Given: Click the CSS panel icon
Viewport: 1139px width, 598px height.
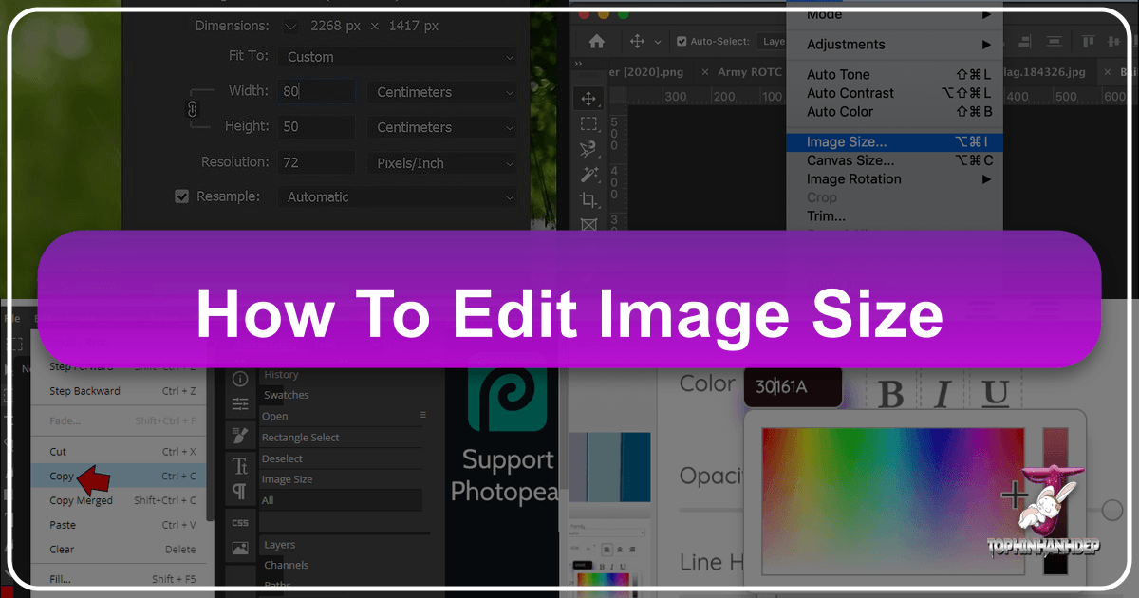Looking at the screenshot, I should pos(240,522).
